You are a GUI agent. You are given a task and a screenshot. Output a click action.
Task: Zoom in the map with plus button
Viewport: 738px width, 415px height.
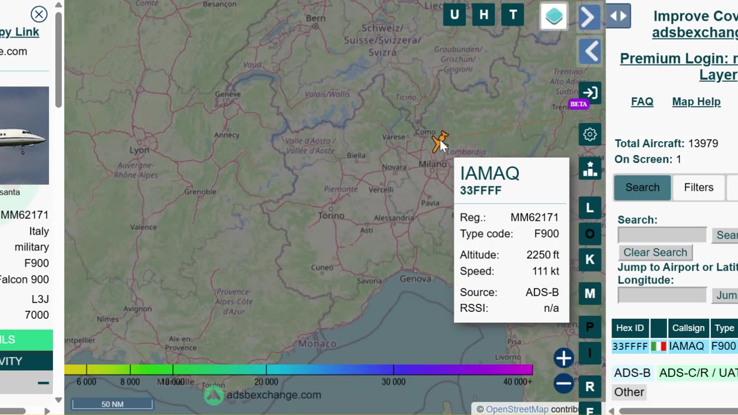(x=563, y=358)
